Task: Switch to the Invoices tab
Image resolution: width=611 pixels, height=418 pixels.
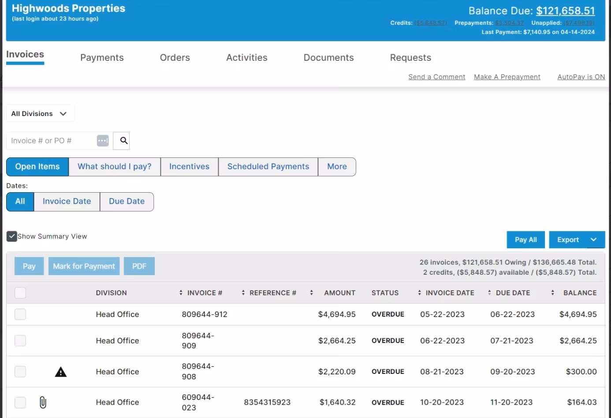Action: (25, 55)
